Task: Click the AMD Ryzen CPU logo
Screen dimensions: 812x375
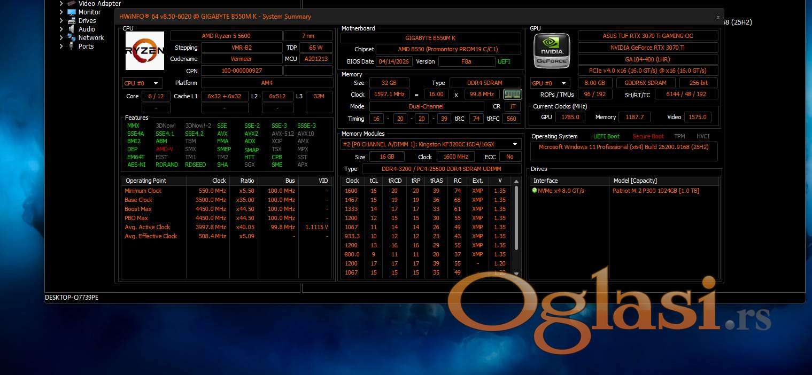Action: click(145, 51)
